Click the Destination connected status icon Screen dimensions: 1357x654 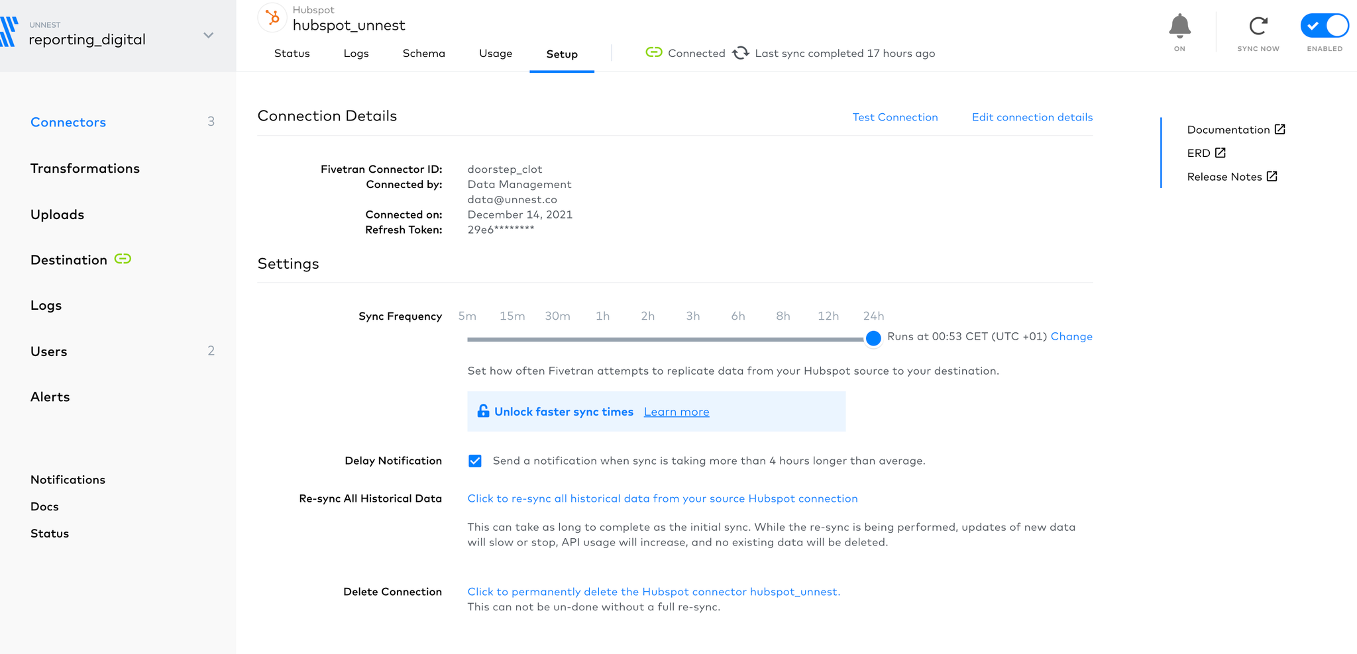point(123,259)
